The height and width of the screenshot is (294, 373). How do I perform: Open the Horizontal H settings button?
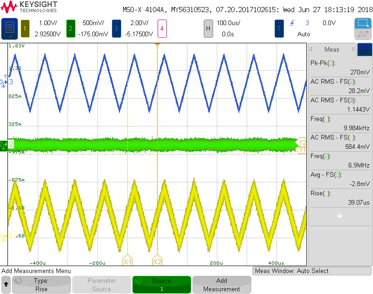click(208, 28)
